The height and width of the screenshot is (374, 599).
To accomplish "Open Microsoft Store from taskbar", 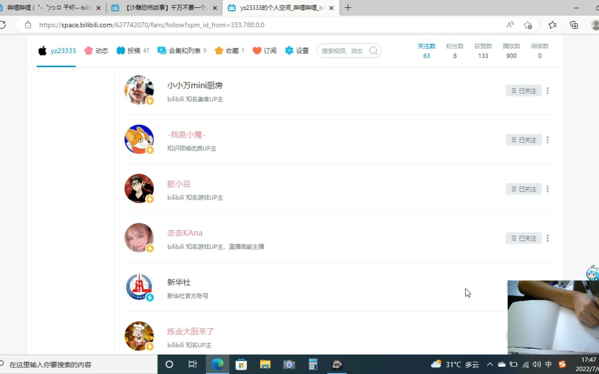I will pos(241,364).
